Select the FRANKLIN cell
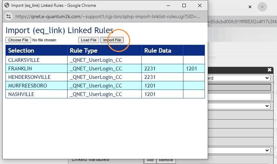Viewport: 277px width, 164px height. click(x=37, y=68)
